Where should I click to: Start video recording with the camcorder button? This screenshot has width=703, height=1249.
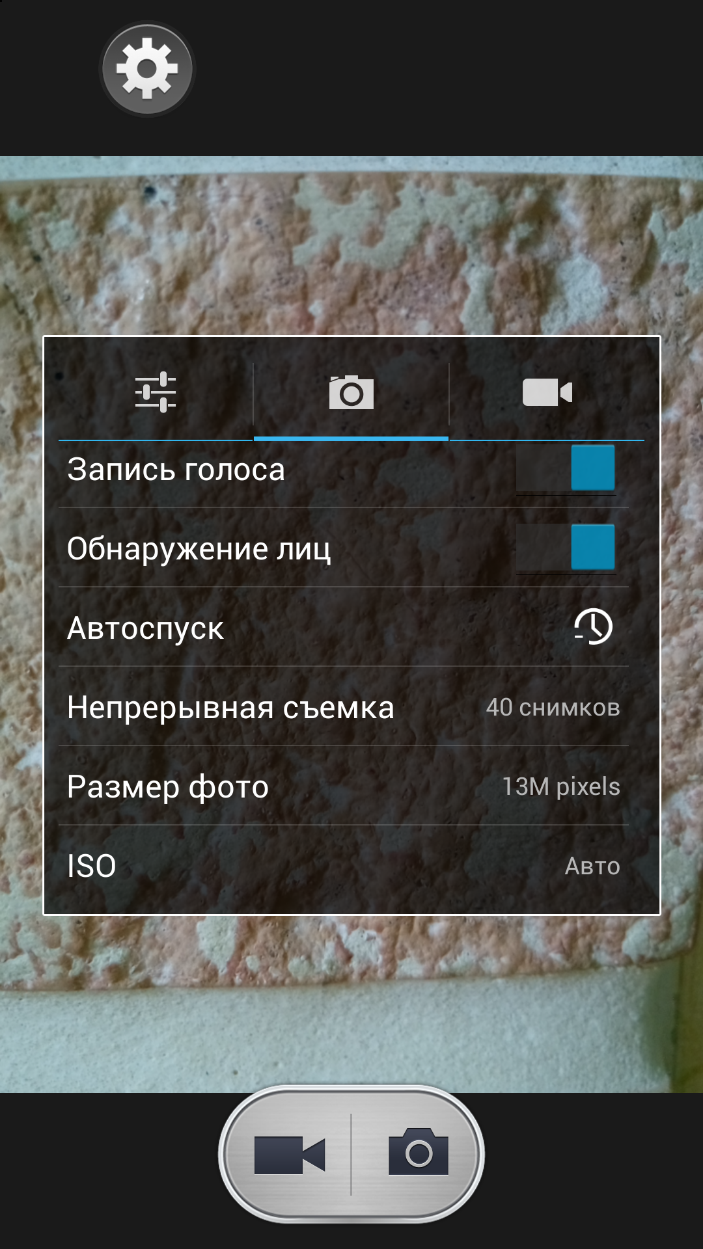point(290,1155)
